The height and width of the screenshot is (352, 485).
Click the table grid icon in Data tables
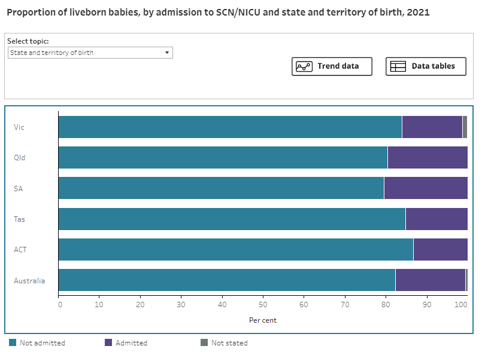398,66
